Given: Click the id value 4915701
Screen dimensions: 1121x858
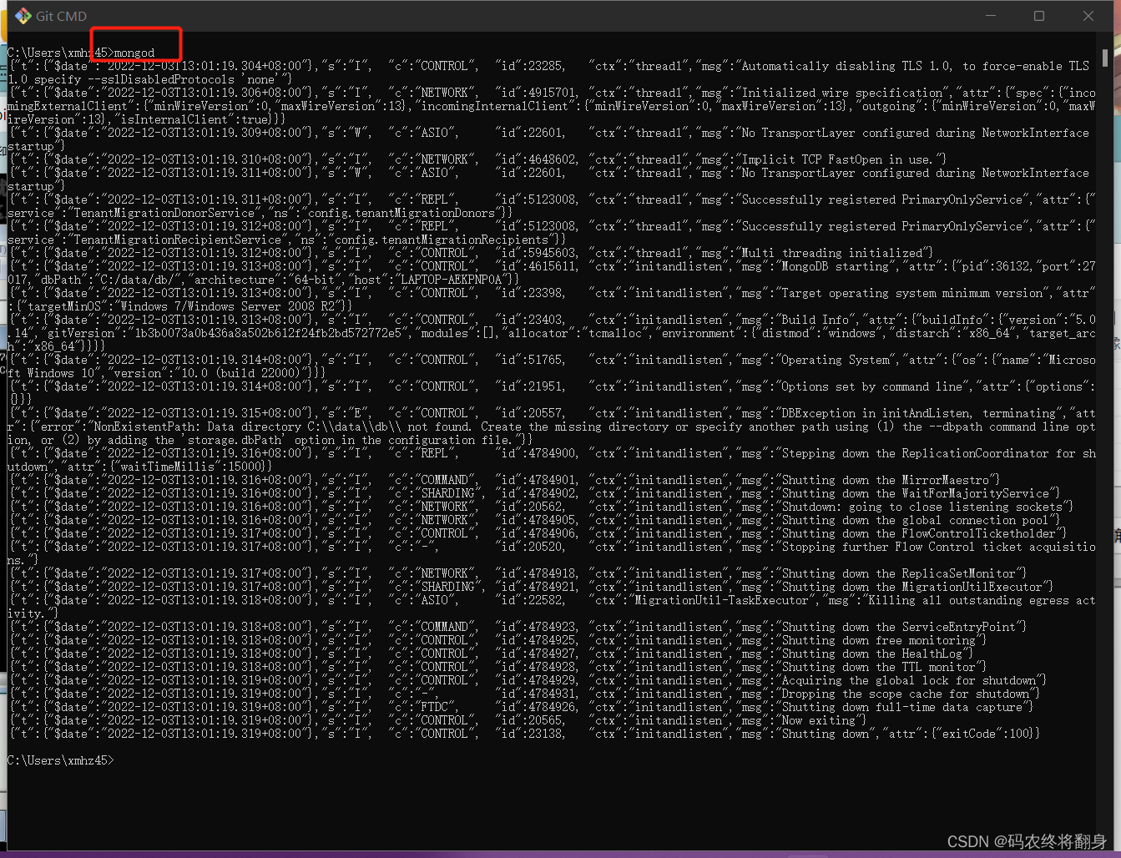Looking at the screenshot, I should (552, 93).
